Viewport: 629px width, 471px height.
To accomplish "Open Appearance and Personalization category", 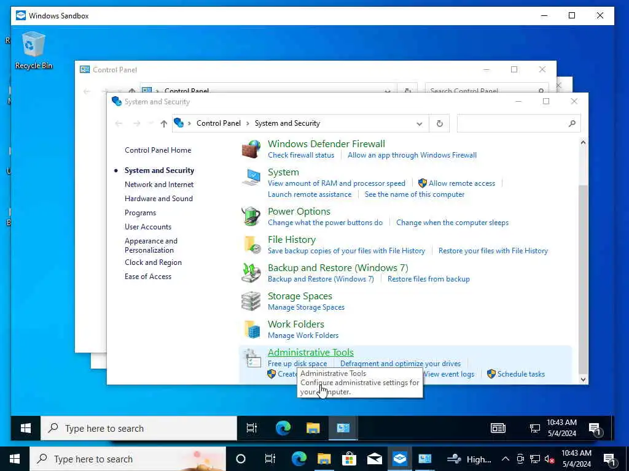I will tap(151, 245).
